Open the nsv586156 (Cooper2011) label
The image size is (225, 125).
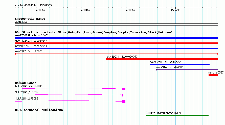(32, 46)
